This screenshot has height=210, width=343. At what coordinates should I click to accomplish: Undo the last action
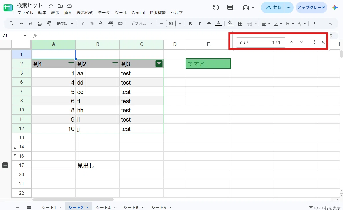coord(21,24)
